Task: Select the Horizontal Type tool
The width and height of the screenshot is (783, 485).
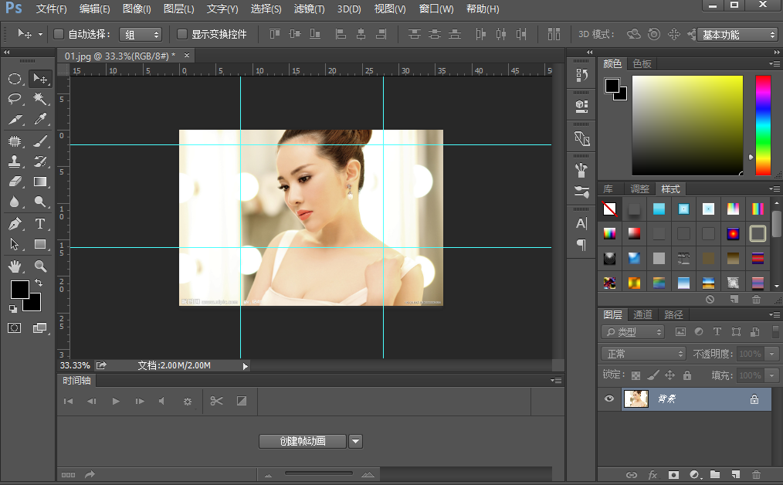Action: click(x=40, y=224)
